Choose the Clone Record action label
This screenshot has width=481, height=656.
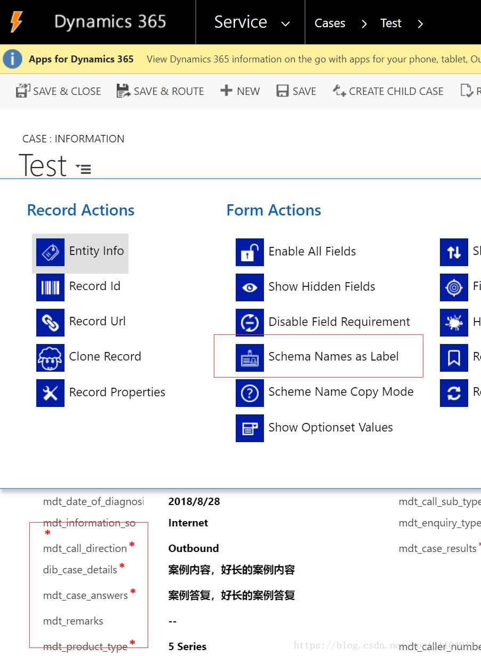pyautogui.click(x=105, y=356)
